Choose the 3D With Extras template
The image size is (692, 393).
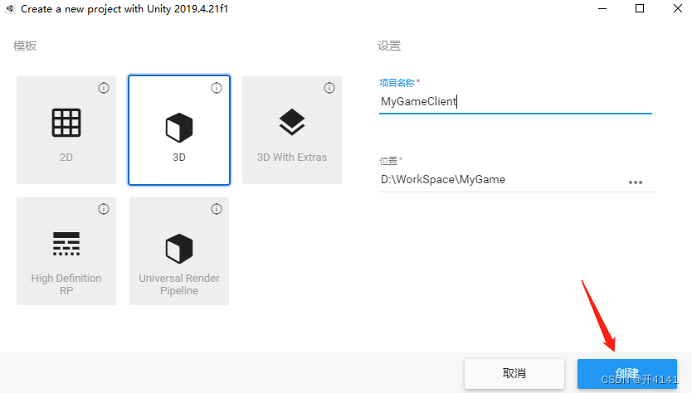[x=292, y=130]
